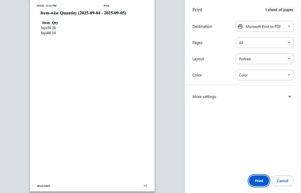Image resolution: width=301 pixels, height=193 pixels.
Task: Click the 9/5/25, 12:31 PM preview timestamp
Action: [x=47, y=6]
